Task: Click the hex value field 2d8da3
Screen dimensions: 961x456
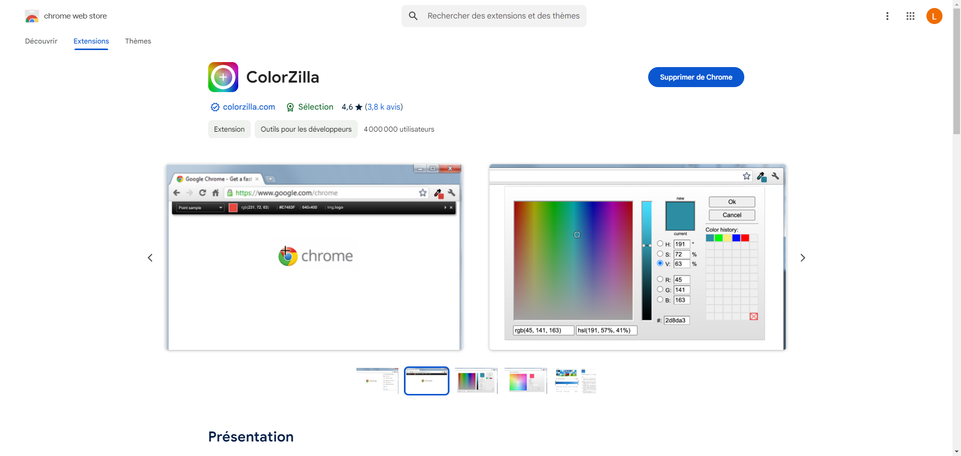Action: point(677,320)
